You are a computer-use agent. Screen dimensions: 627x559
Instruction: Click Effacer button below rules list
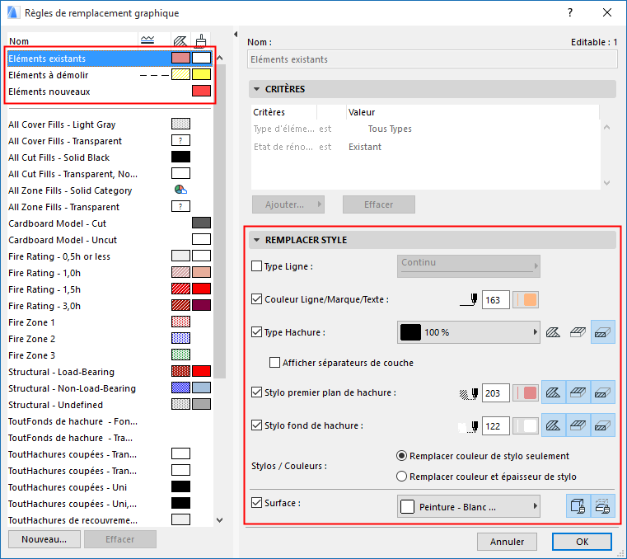pyautogui.click(x=120, y=539)
